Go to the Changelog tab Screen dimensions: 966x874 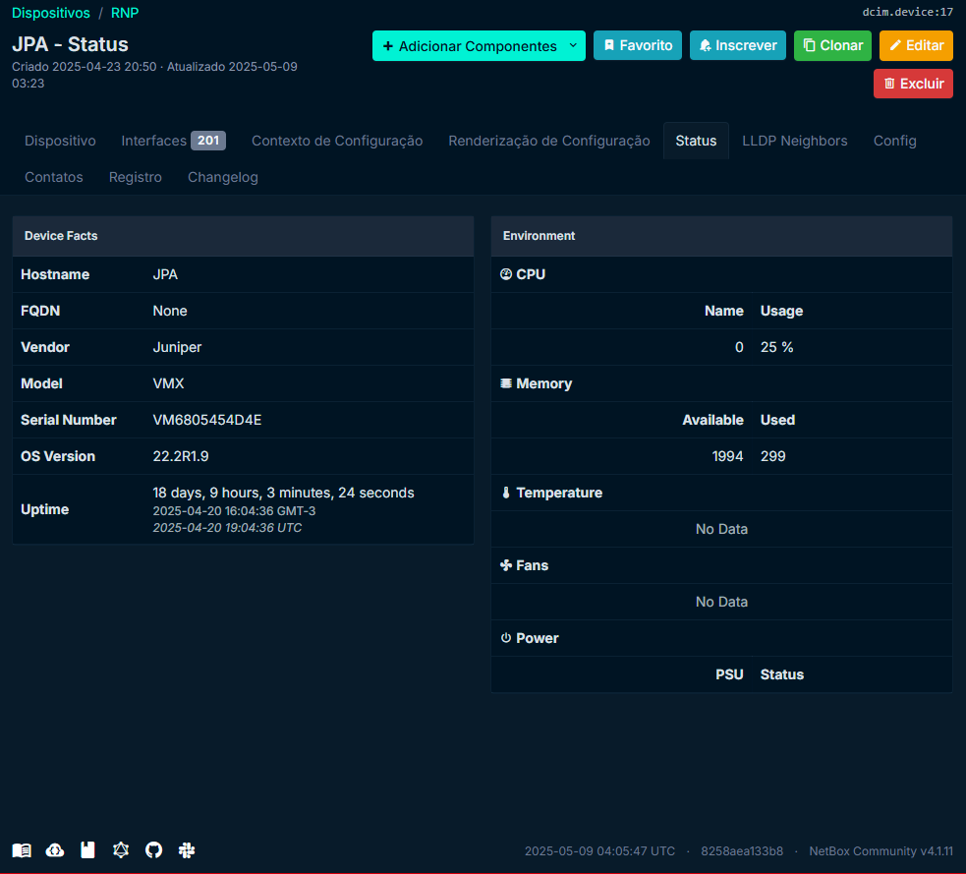pos(222,177)
